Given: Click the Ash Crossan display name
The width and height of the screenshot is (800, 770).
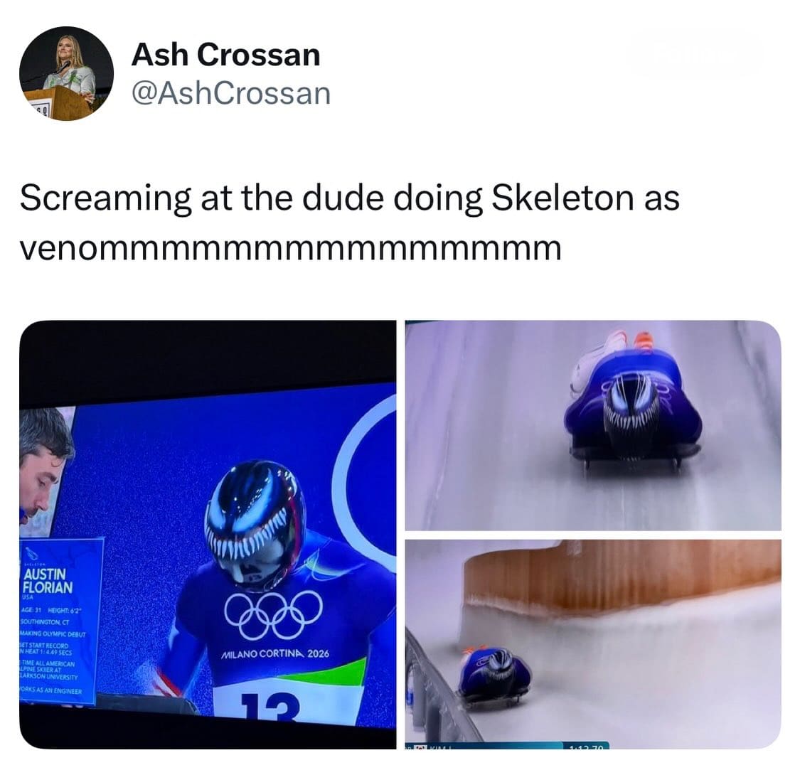Looking at the screenshot, I should [x=225, y=55].
